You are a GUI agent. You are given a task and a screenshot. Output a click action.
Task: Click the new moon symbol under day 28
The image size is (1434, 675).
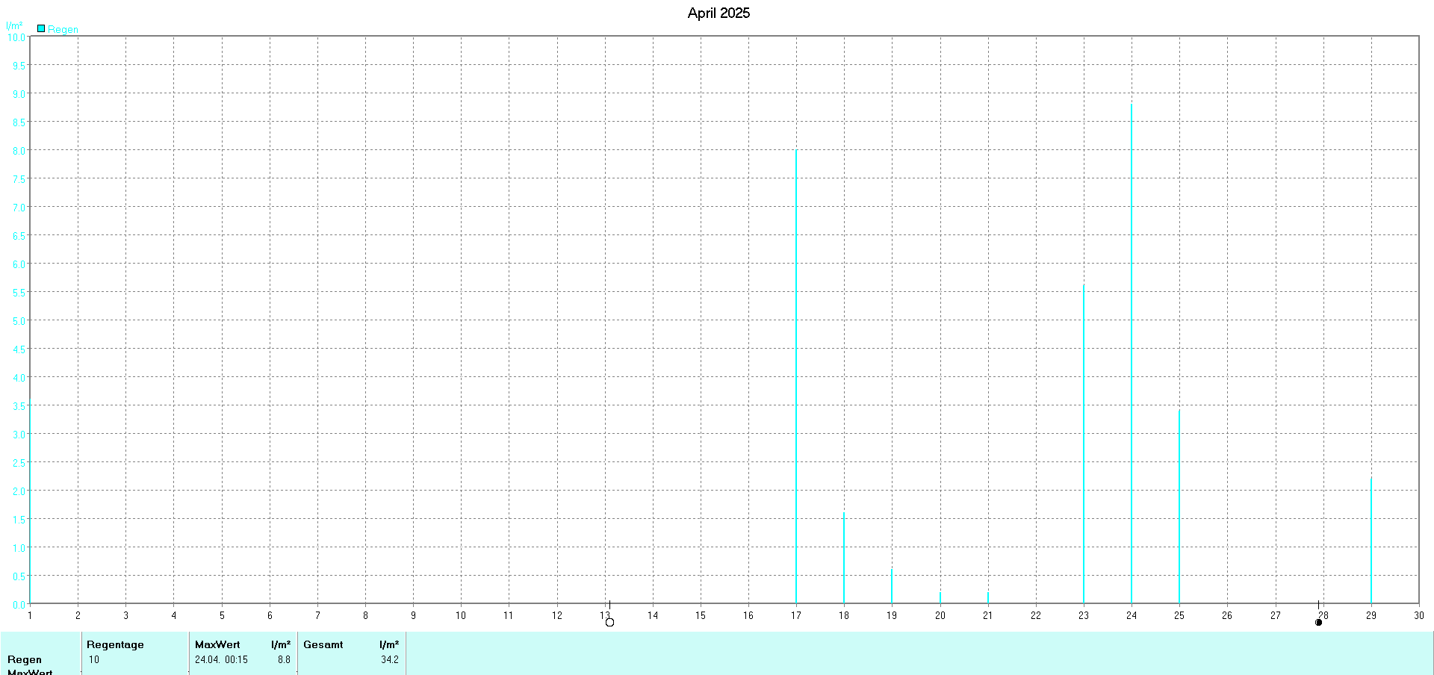pos(1318,622)
